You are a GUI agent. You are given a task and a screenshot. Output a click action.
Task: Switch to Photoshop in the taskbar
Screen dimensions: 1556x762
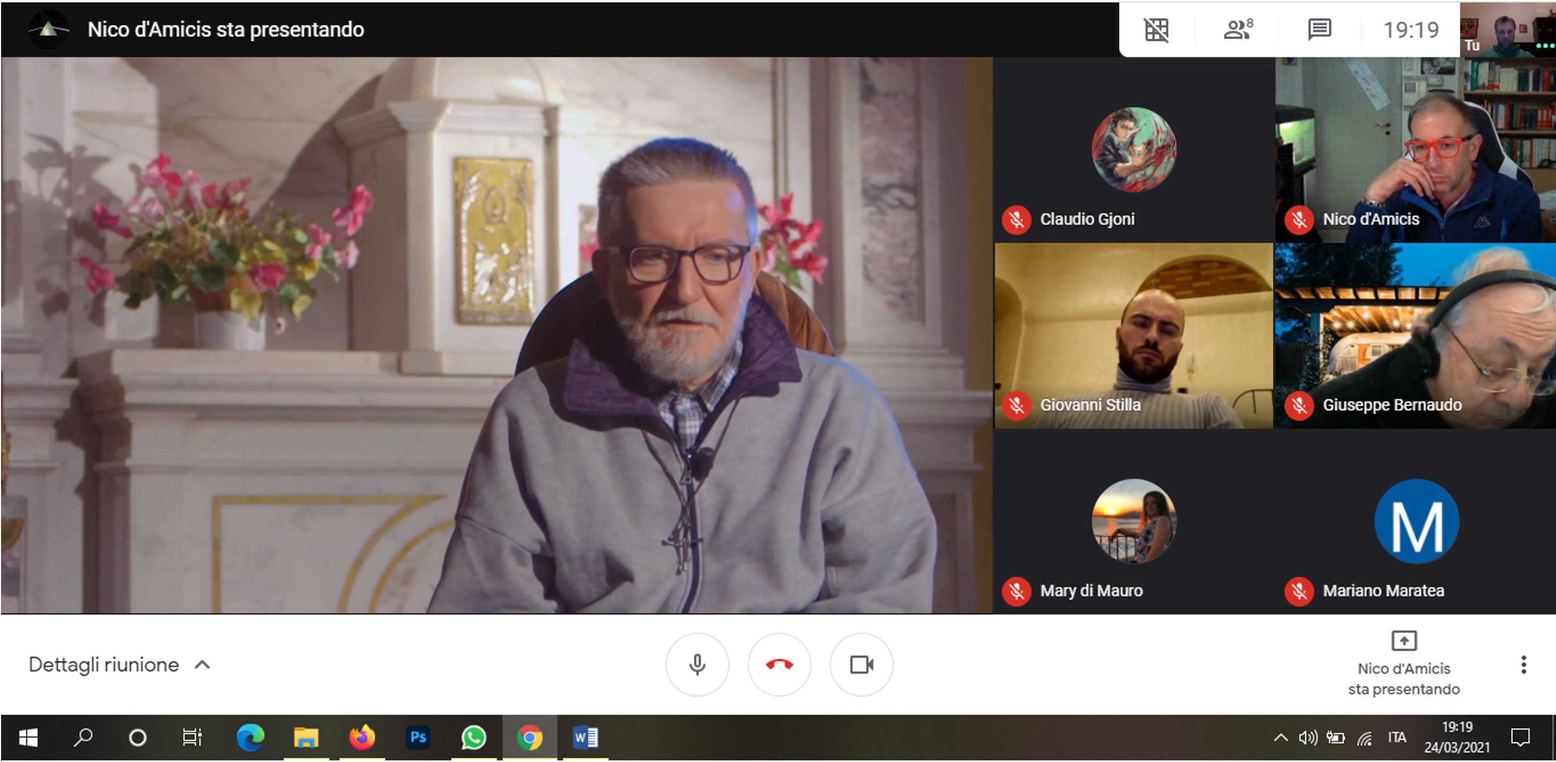(x=417, y=737)
